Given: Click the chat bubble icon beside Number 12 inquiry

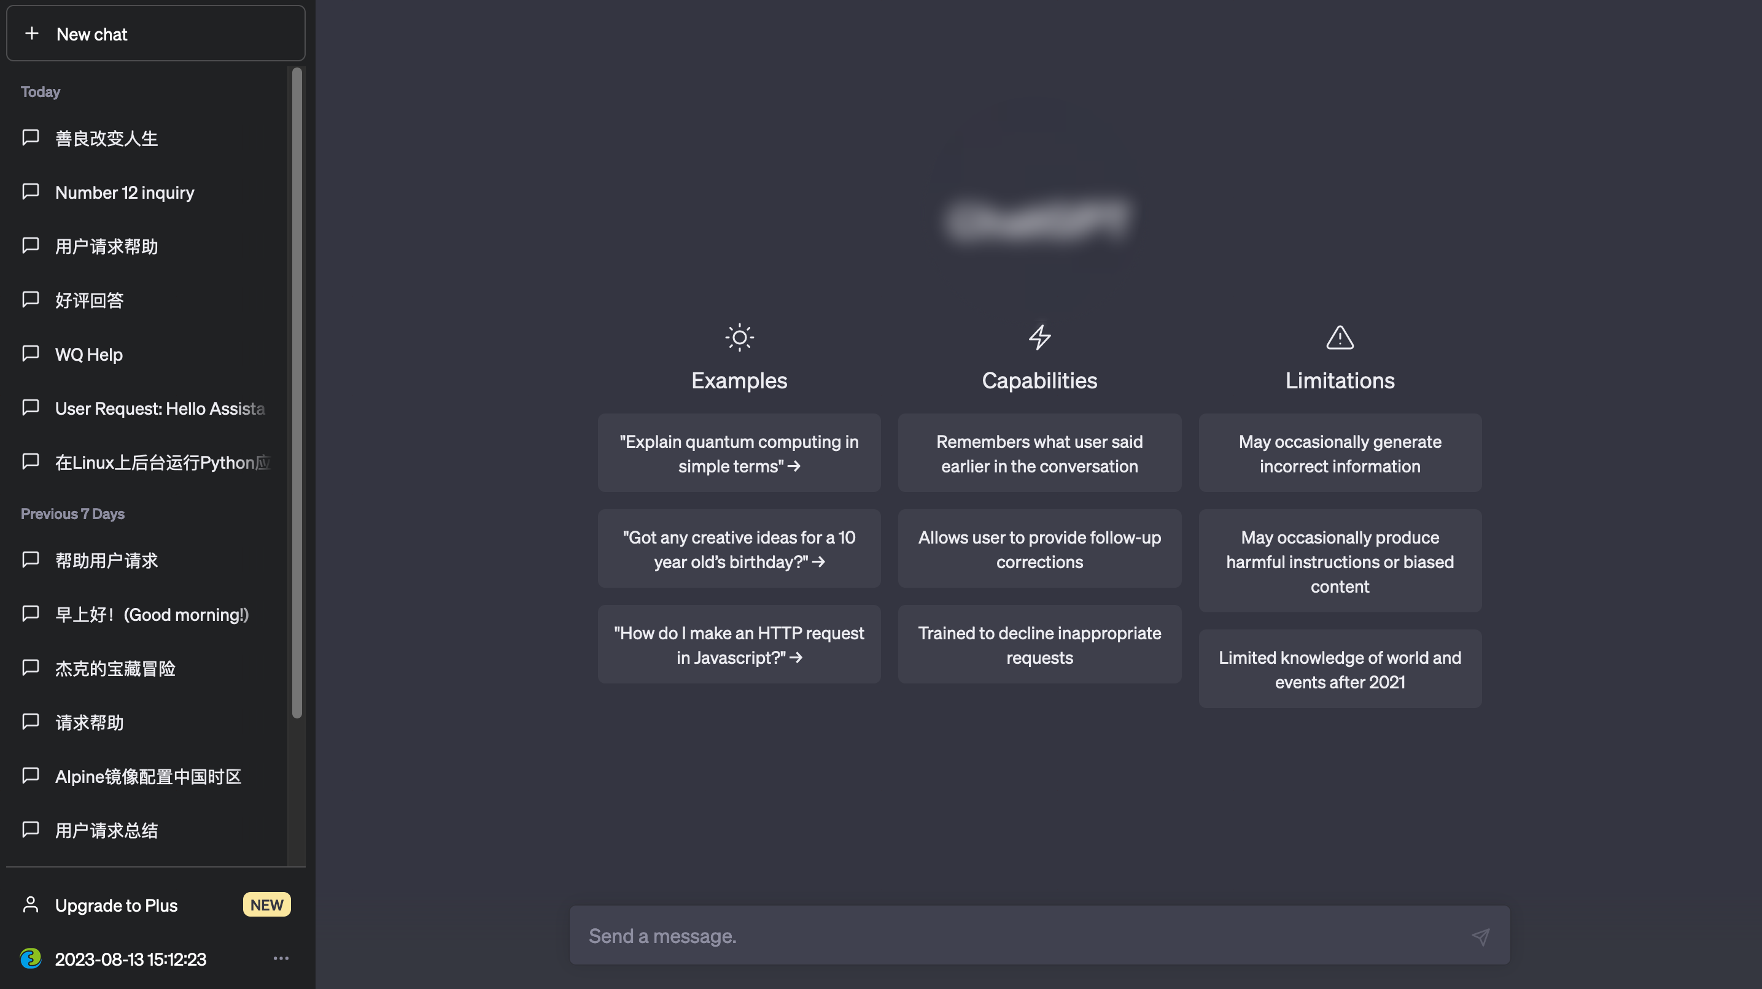Looking at the screenshot, I should (31, 191).
